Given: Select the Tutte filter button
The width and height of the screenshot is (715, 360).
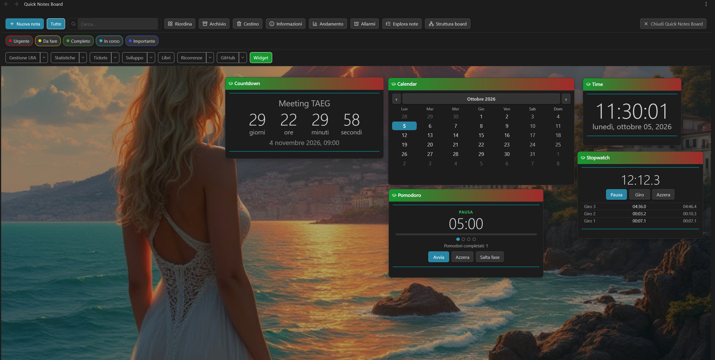Looking at the screenshot, I should (56, 24).
